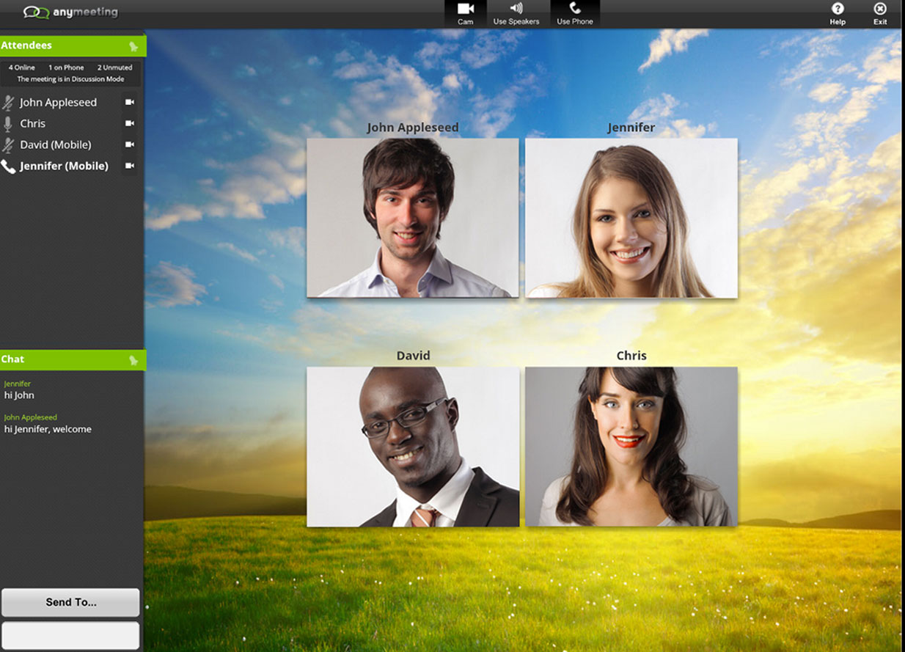Click the Chat panel header
This screenshot has width=905, height=652.
coord(73,359)
